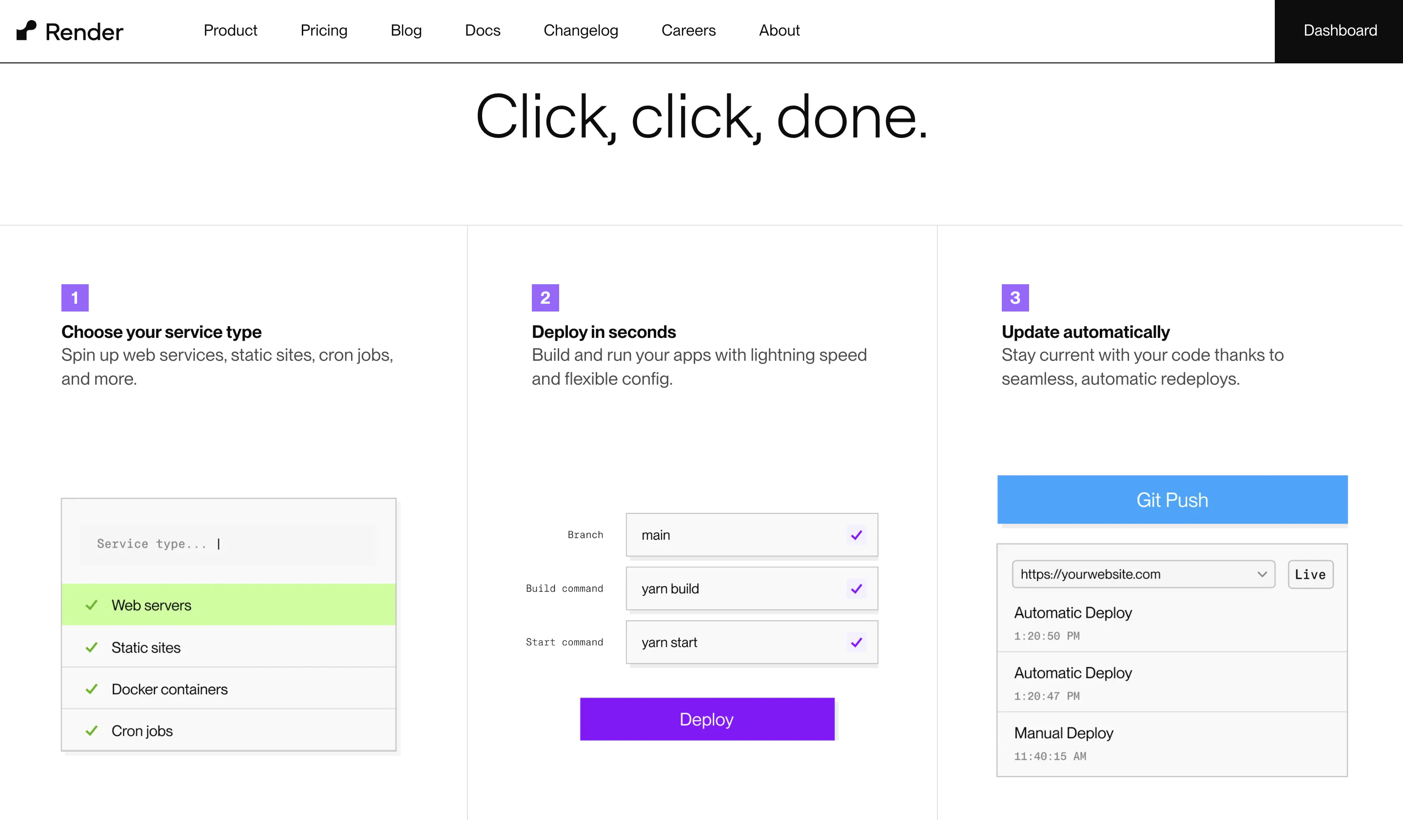The height and width of the screenshot is (820, 1403).
Task: Click the blue Git Push bar
Action: [x=1172, y=500]
